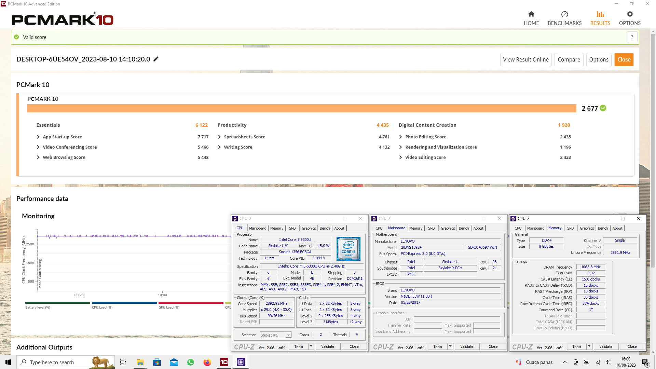Show hidden tray icons chevron
The image size is (656, 369).
[565, 362]
